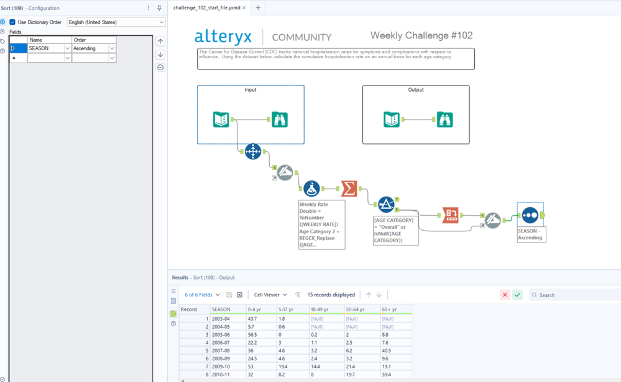
Task: Click the challenge description text box
Action: [x=336, y=59]
